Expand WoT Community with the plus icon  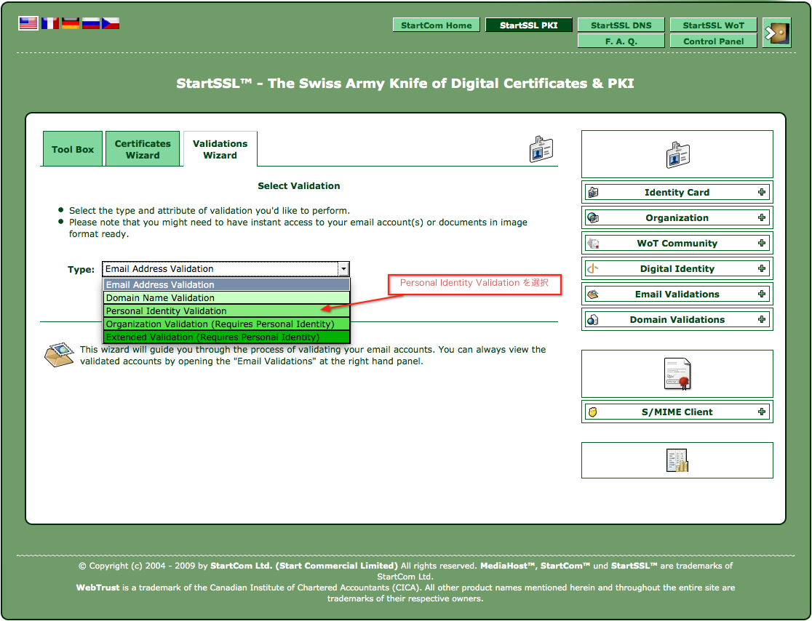tap(762, 243)
